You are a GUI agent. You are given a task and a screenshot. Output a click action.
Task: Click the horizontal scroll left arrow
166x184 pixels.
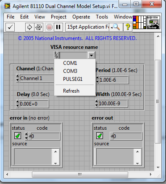[7, 175]
